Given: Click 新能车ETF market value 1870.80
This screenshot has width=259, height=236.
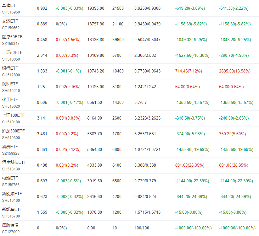Looking at the screenshot, I should click(94, 212).
